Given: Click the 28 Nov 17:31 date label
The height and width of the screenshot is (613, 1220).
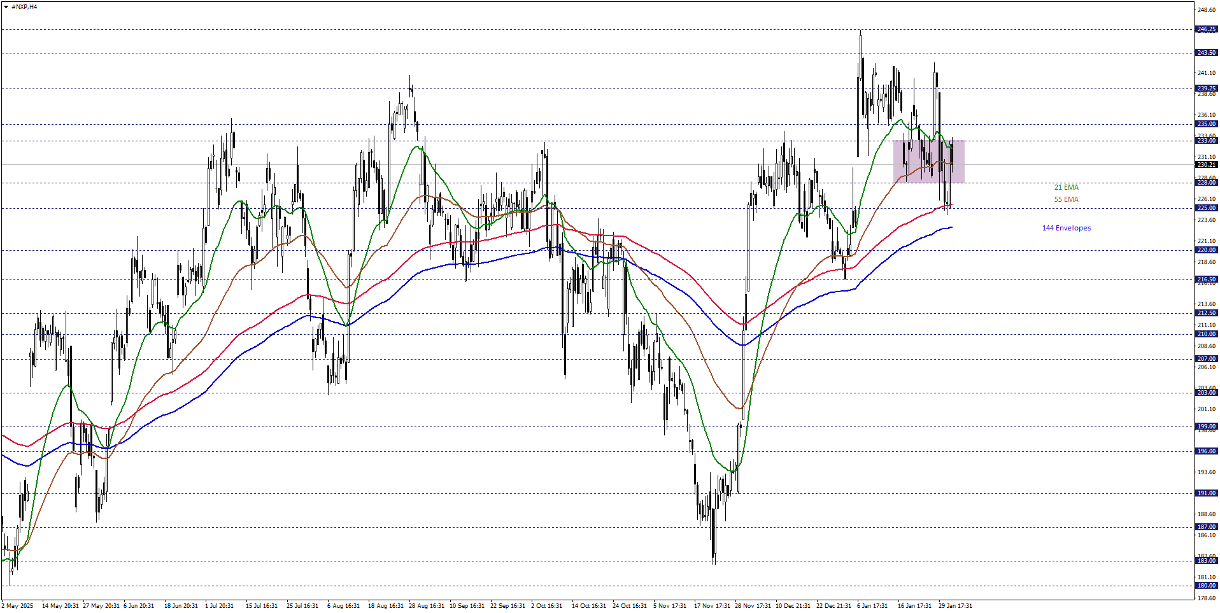Looking at the screenshot, I should [x=753, y=606].
